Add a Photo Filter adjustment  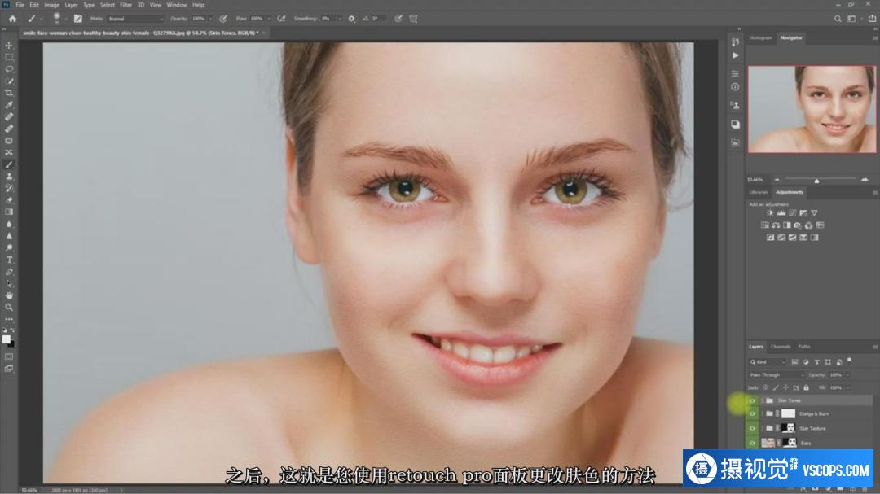point(798,225)
